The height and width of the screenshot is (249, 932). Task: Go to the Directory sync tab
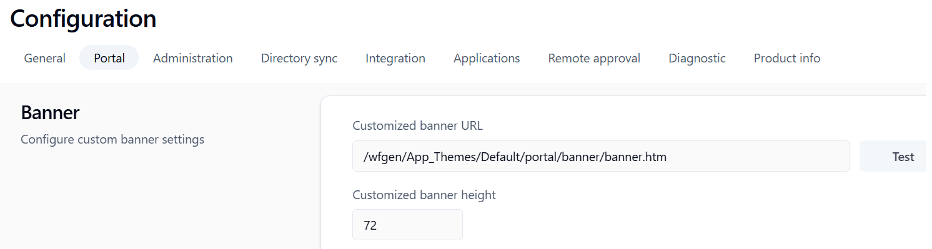(x=299, y=58)
